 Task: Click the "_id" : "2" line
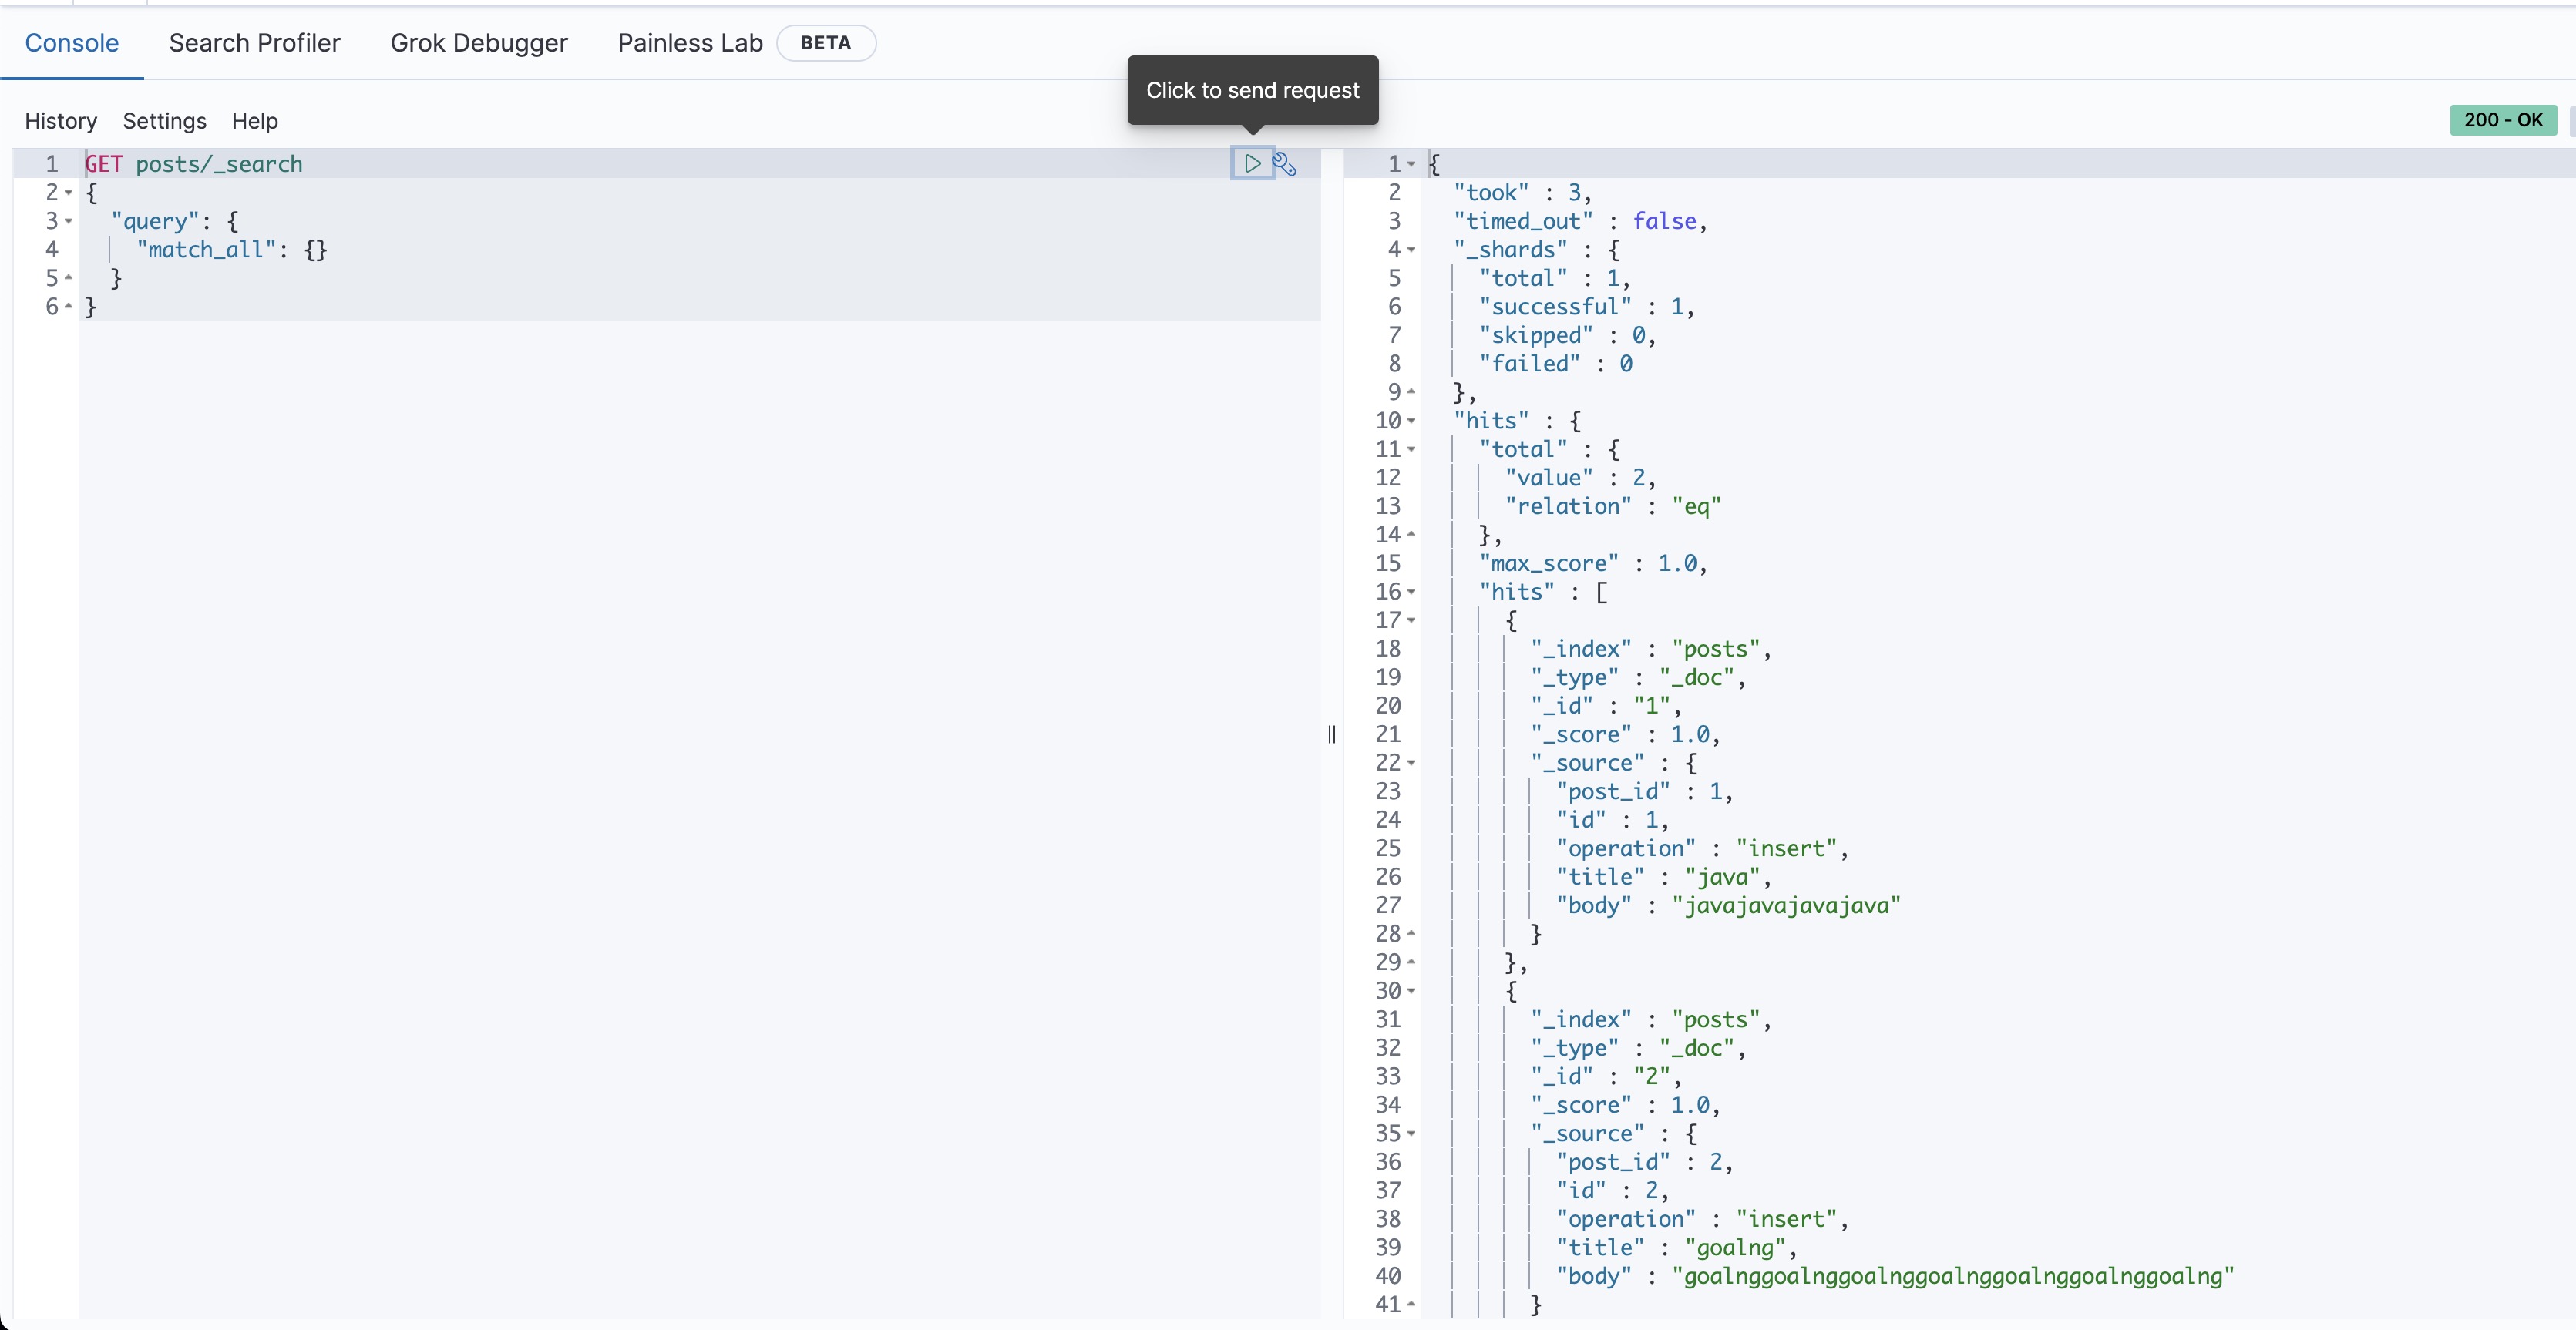[1606, 1077]
